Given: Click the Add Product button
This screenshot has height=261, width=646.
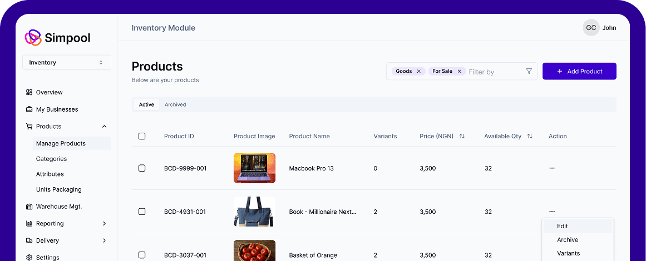Looking at the screenshot, I should (579, 71).
